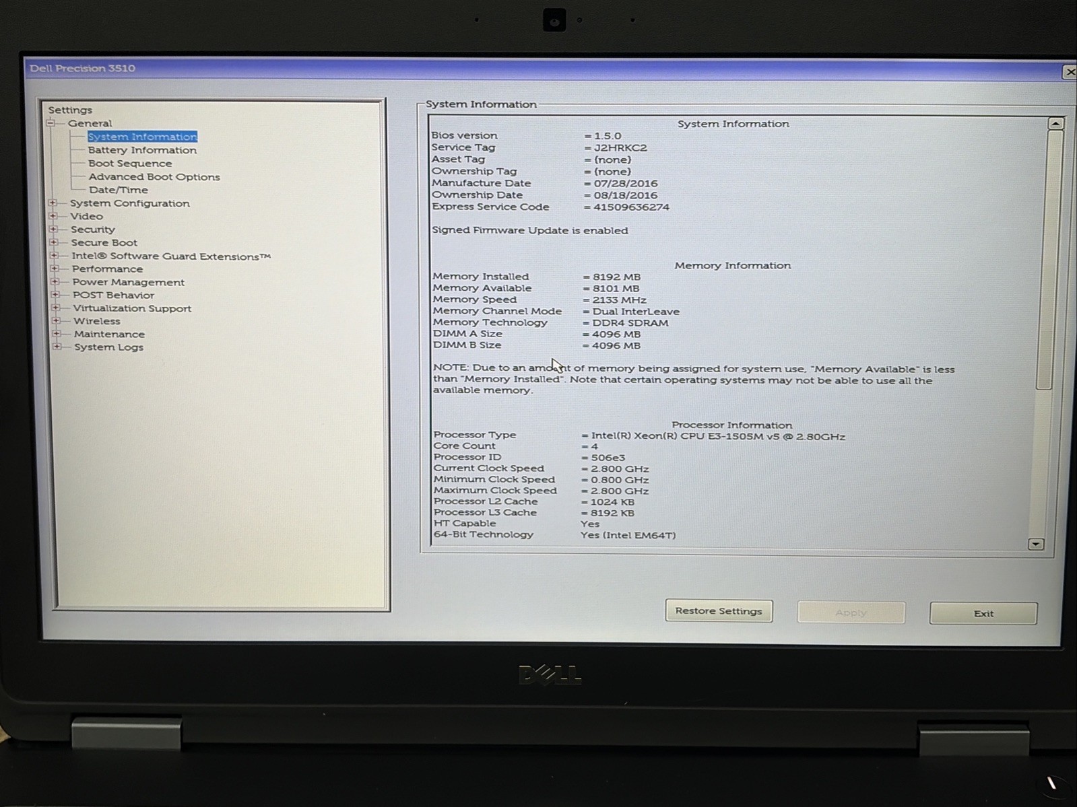The height and width of the screenshot is (807, 1077).
Task: Click 64-Bit Technology Yes (Intel EM64T)
Action: pyautogui.click(x=628, y=535)
